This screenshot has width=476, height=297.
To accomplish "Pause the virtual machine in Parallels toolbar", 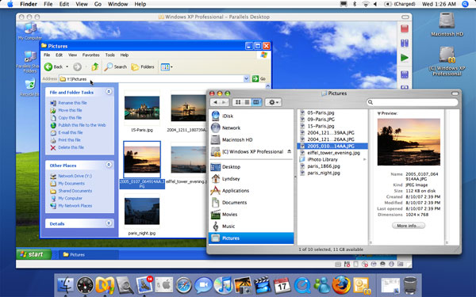I will [405, 43].
